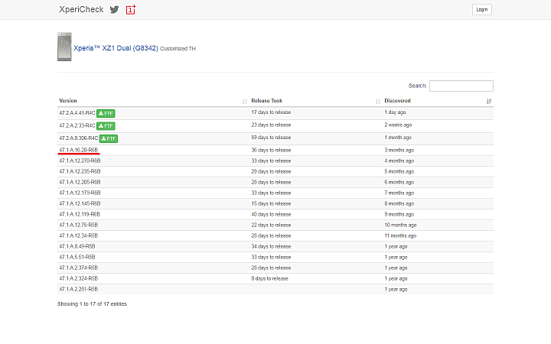The image size is (551, 344).
Task: Click version text 47.1.A.12.179-R6B
Action: pos(80,193)
